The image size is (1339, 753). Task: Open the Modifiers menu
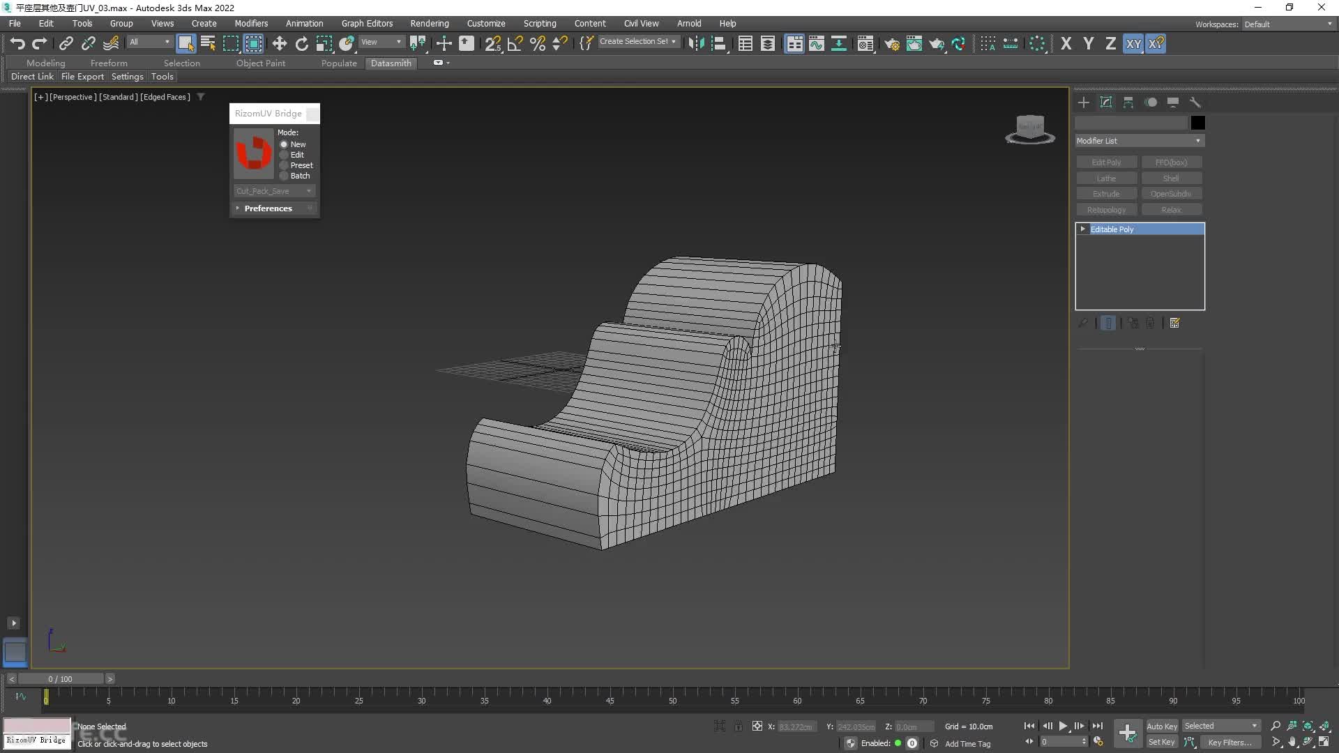pyautogui.click(x=251, y=23)
